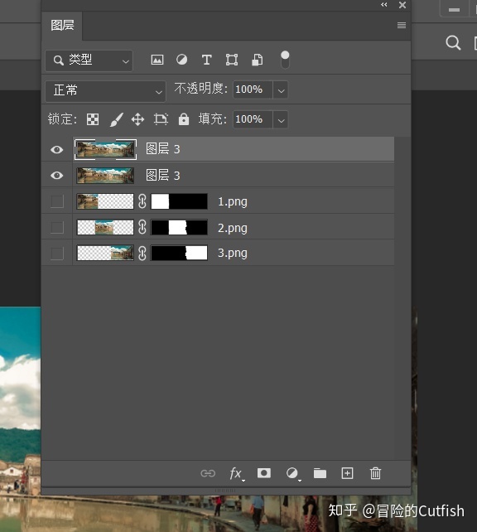
Task: Filter layers by text type
Action: tap(206, 60)
